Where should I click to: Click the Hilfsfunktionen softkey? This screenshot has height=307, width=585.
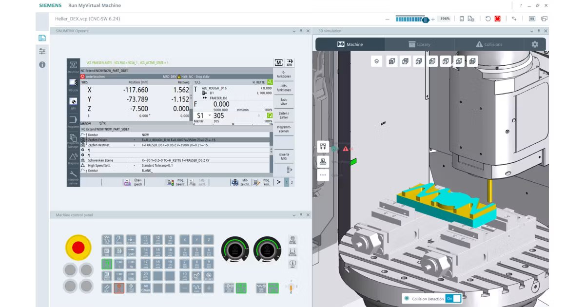click(x=284, y=88)
